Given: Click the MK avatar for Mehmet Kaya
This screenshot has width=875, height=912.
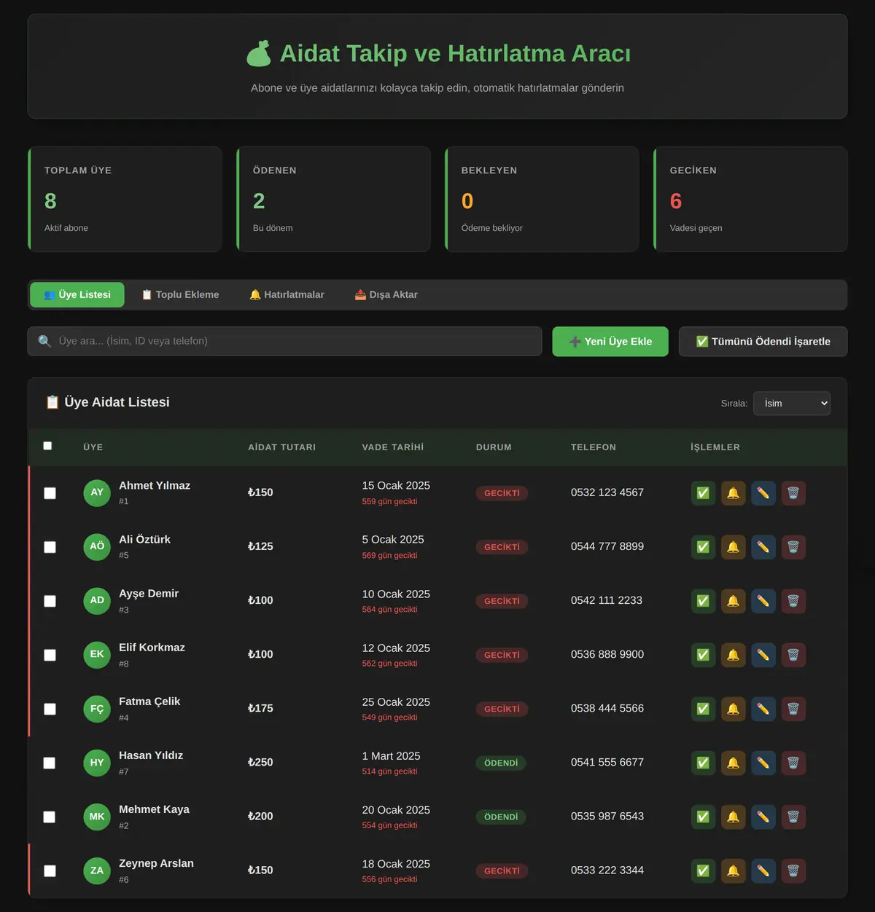Looking at the screenshot, I should [x=97, y=817].
